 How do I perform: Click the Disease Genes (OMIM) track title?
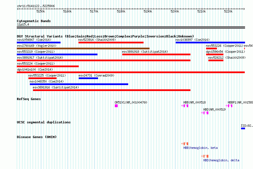pyautogui.click(x=37, y=137)
